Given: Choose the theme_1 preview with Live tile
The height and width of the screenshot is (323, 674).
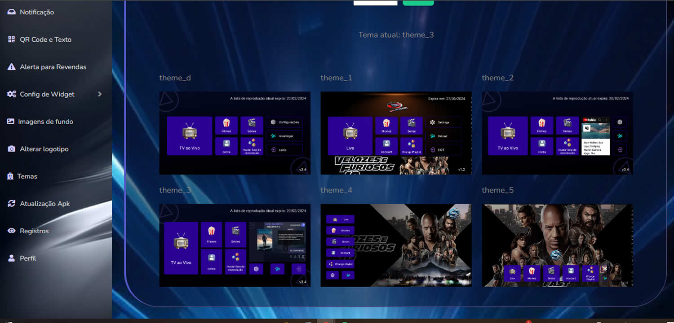Looking at the screenshot, I should coord(396,133).
